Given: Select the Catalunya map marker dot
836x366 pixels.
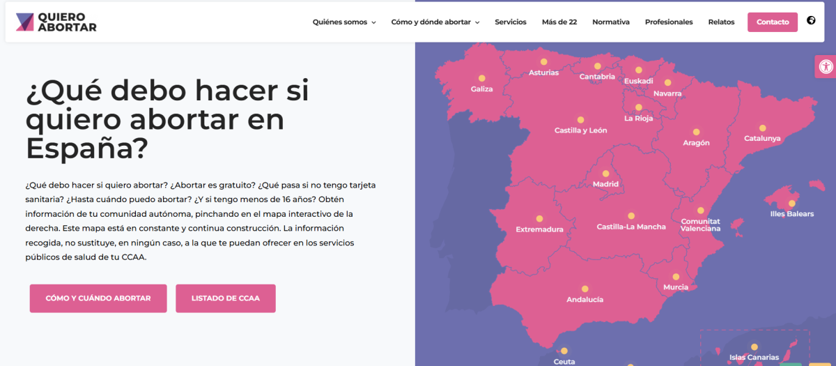Looking at the screenshot, I should 762,128.
